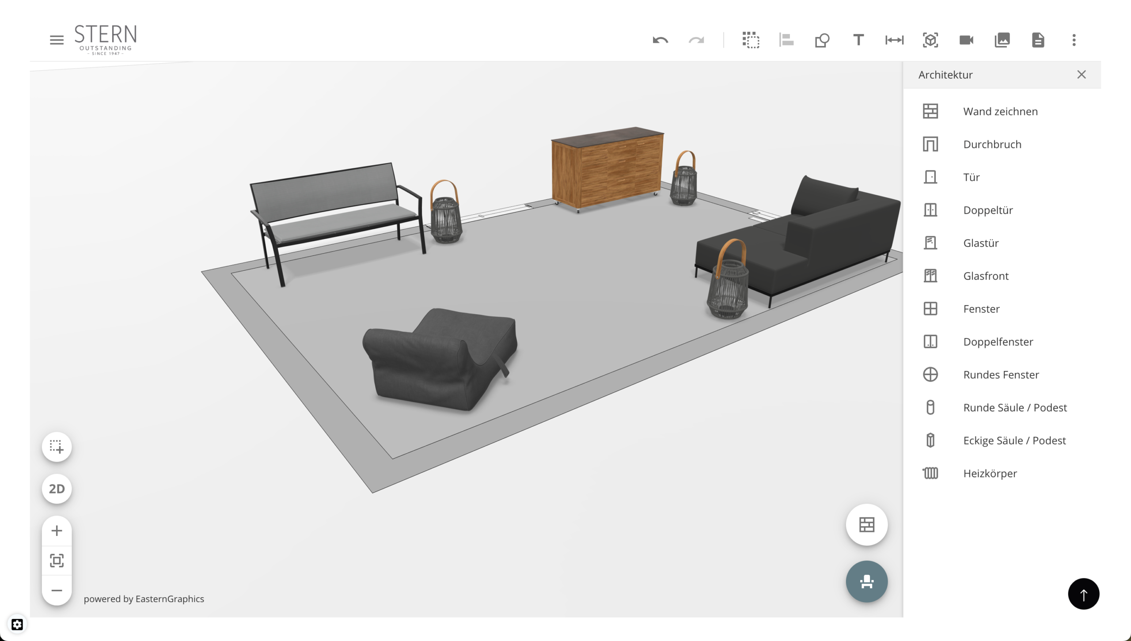The image size is (1131, 641).
Task: Click the image gallery export icon
Action: 1002,40
